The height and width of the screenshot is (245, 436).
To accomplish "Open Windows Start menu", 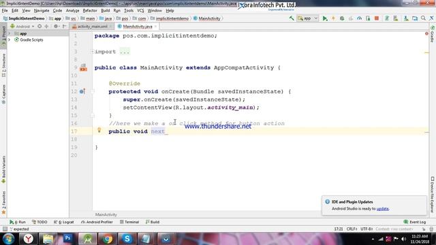I will [8, 238].
